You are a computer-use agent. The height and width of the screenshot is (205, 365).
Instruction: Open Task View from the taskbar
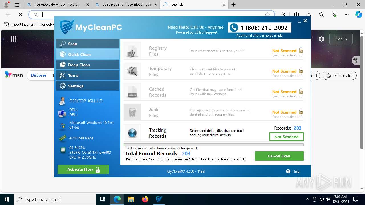pos(103,199)
